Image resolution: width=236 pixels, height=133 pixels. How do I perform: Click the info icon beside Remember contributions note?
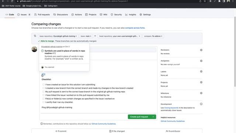(x=42, y=124)
